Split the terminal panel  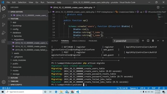point(148,41)
